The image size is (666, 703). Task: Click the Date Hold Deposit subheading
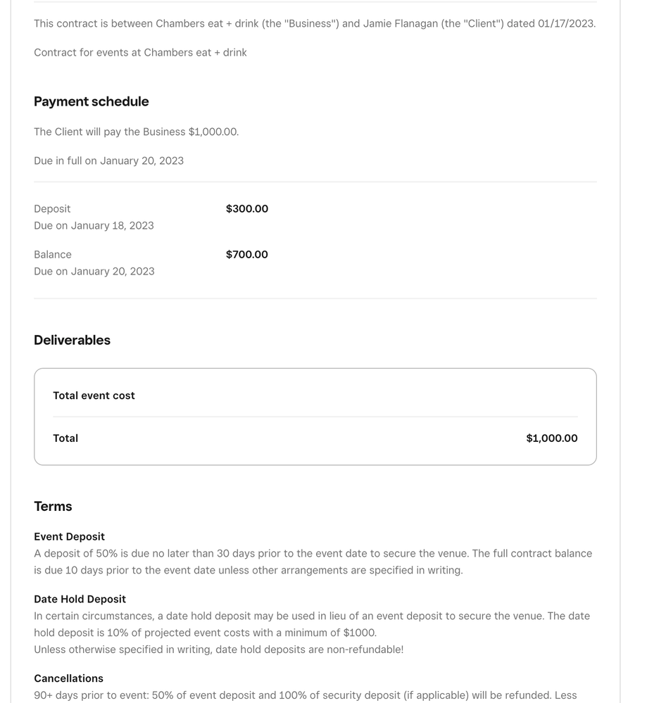[x=80, y=600]
